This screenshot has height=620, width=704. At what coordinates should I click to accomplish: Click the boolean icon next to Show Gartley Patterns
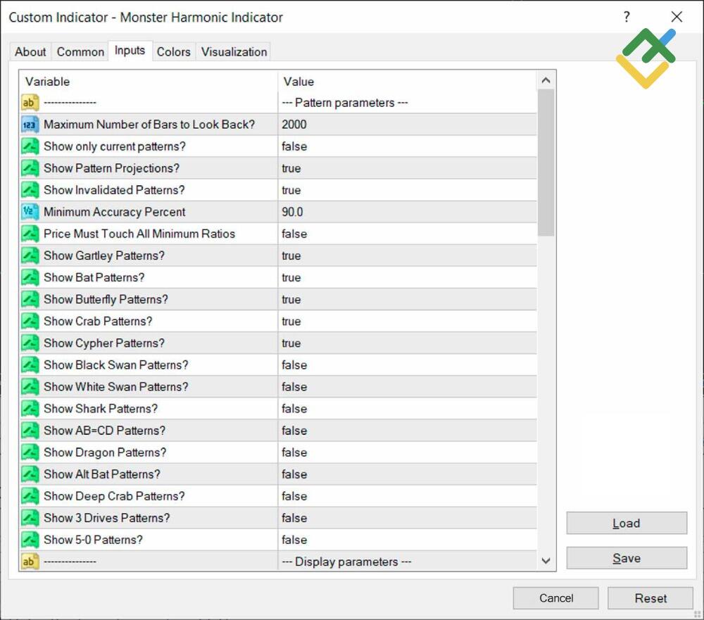coord(30,255)
